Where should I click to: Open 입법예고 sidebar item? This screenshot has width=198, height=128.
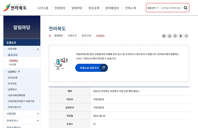[12, 72]
